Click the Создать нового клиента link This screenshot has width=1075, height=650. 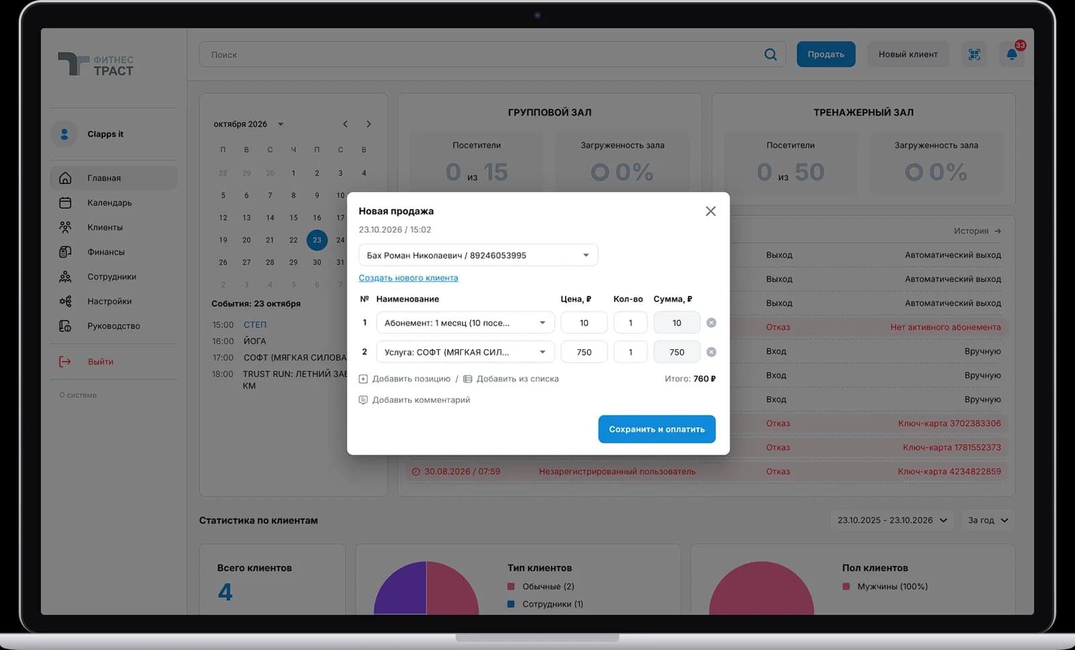click(408, 278)
